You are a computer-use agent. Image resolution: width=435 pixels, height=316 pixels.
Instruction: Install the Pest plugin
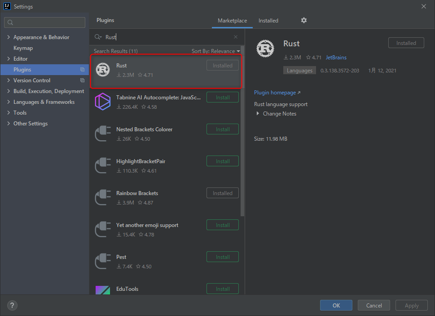coord(223,257)
